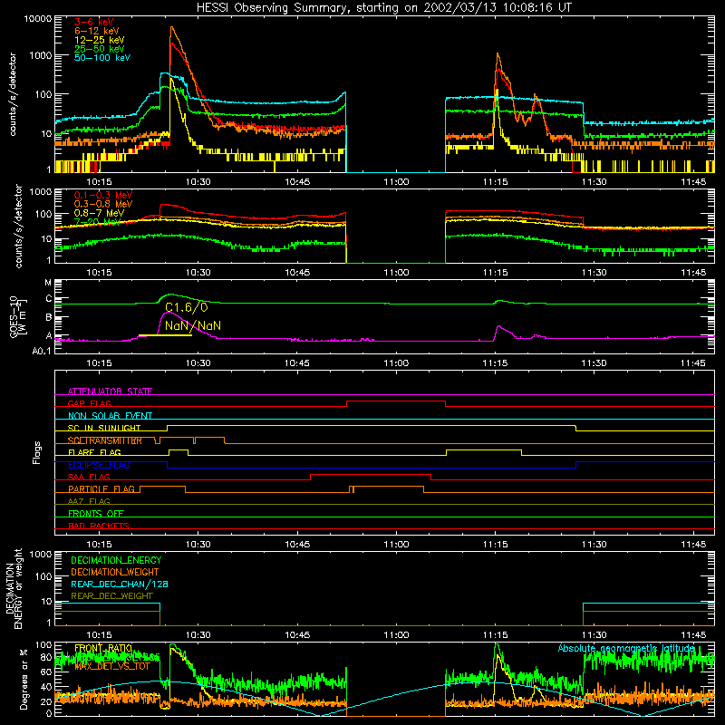Click the vertical Flags axis label
This screenshot has width=725, height=725.
(37, 452)
